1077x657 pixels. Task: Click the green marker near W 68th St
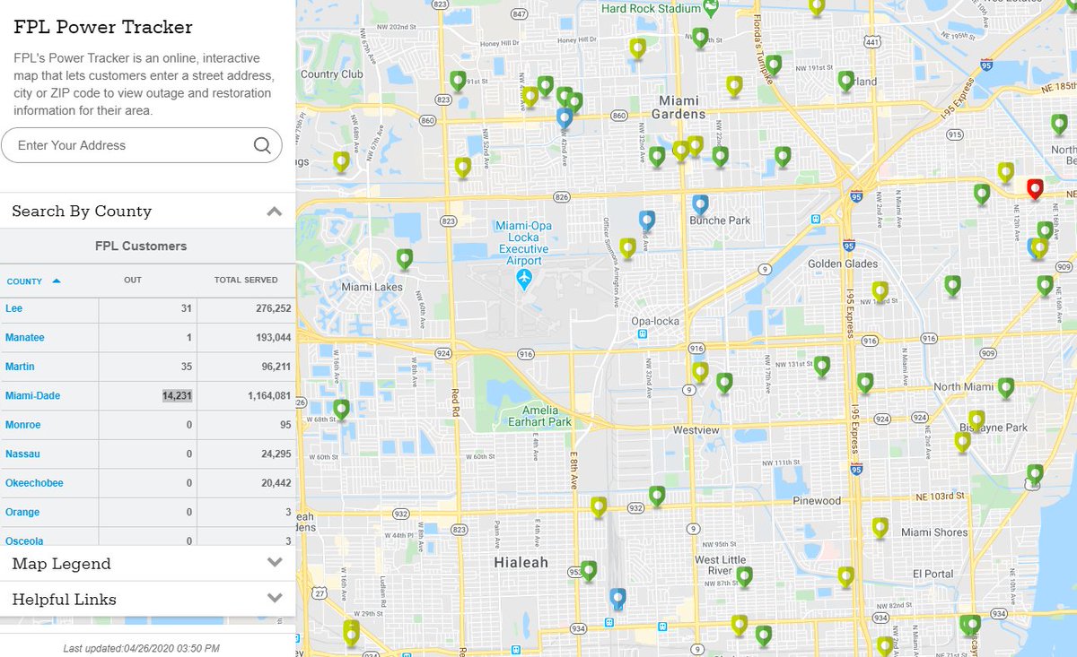341,409
